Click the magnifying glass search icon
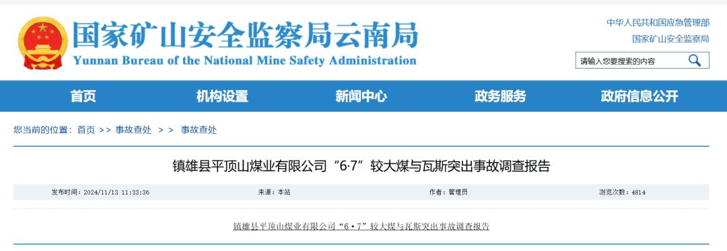This screenshot has height=251, width=727. 694,60
